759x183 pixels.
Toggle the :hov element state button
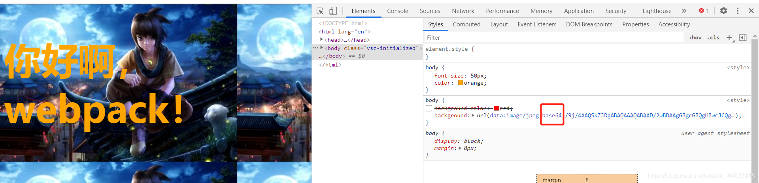[x=695, y=38]
